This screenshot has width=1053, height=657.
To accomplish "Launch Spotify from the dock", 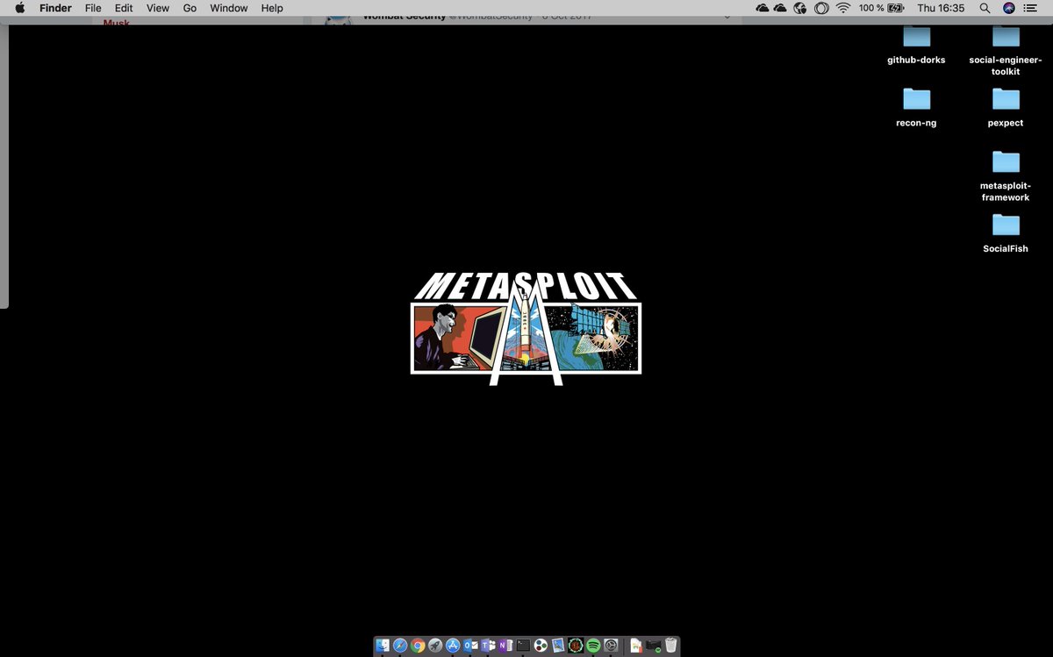I will click(x=593, y=646).
